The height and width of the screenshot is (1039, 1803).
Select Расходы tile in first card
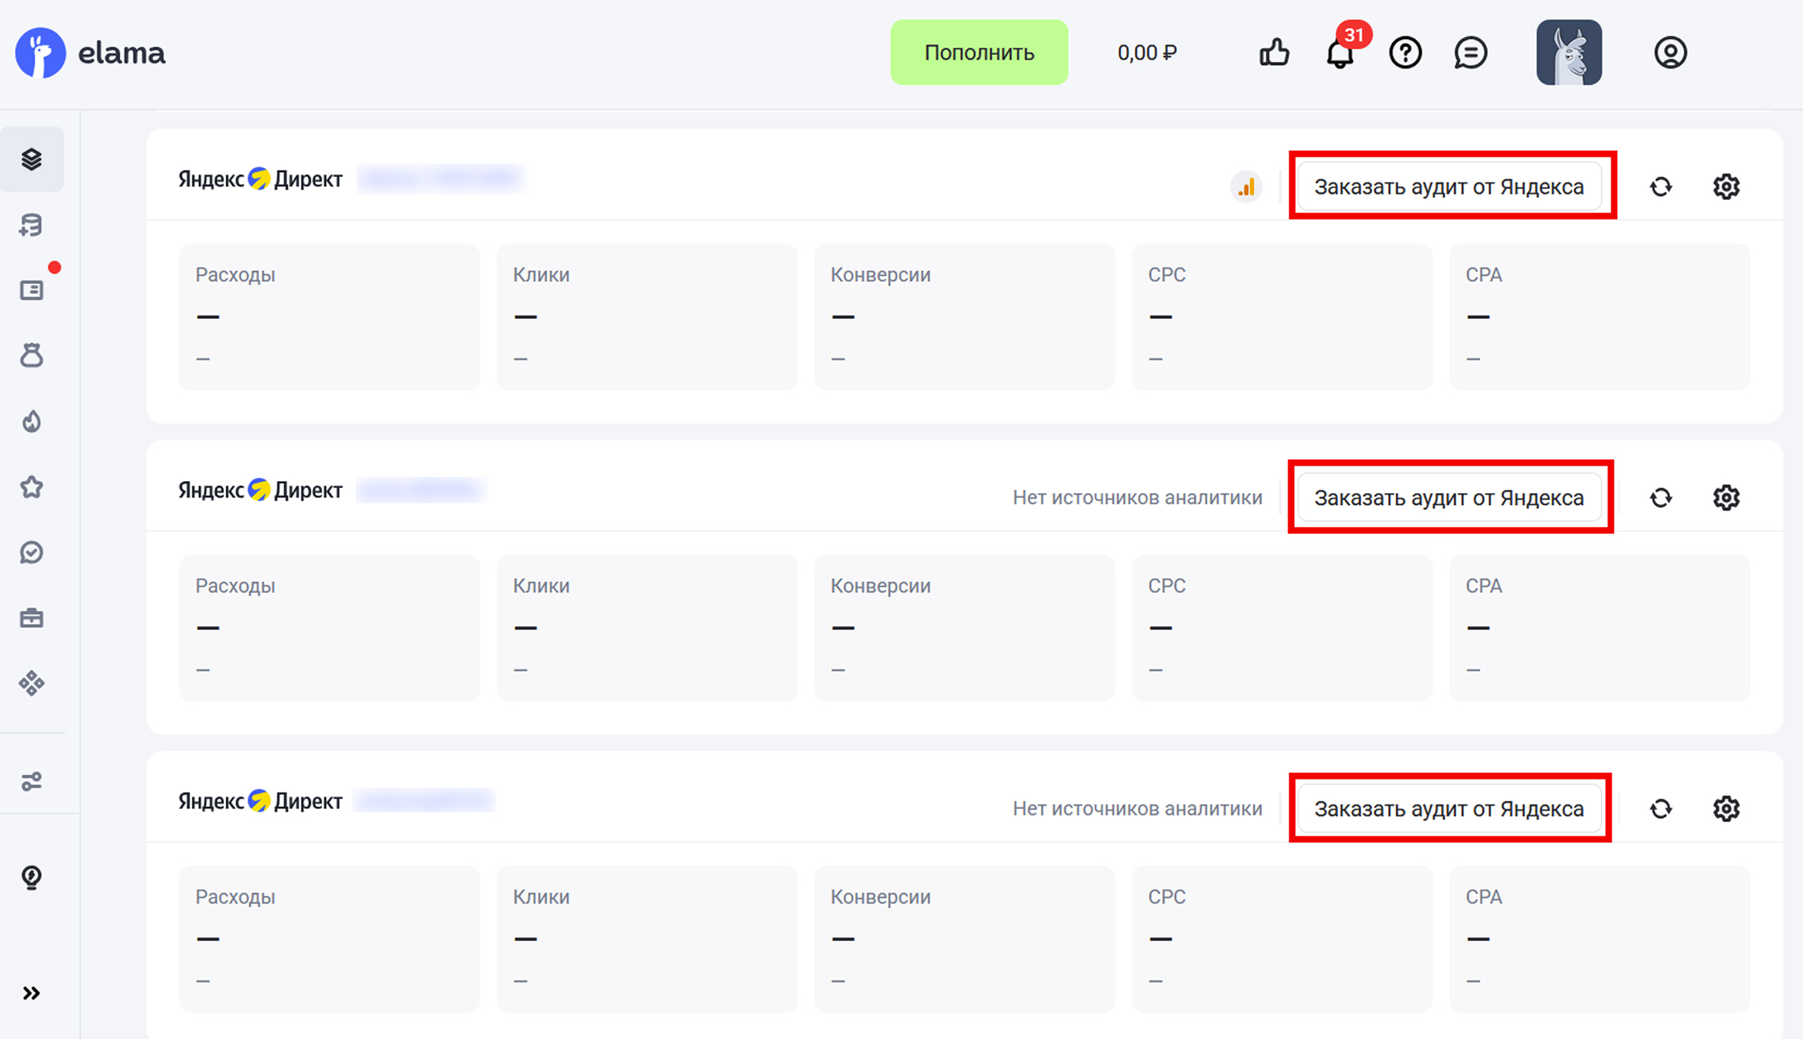pyautogui.click(x=330, y=318)
